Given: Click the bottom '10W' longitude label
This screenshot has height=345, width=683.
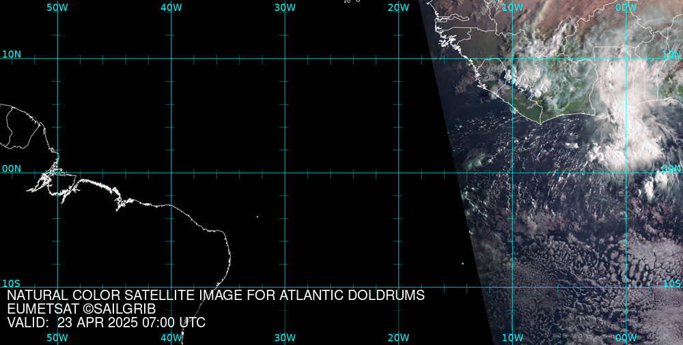Looking at the screenshot, I should point(513,337).
